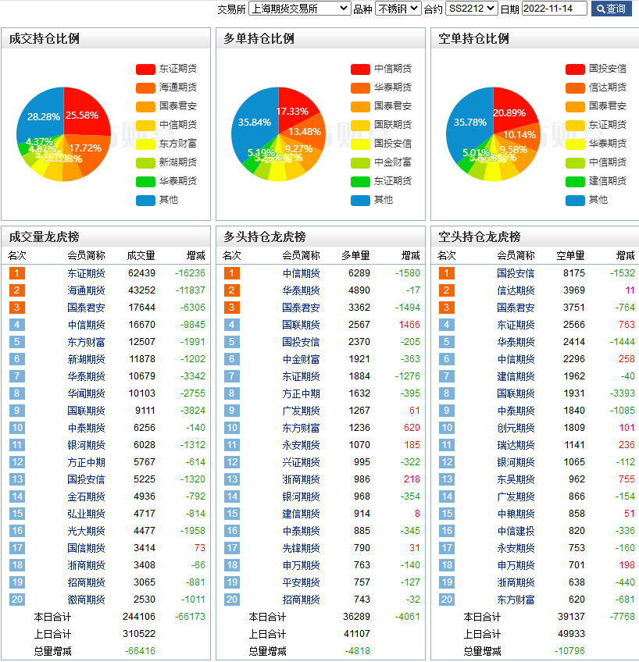
Task: Click volume value 62439
Action: (142, 273)
